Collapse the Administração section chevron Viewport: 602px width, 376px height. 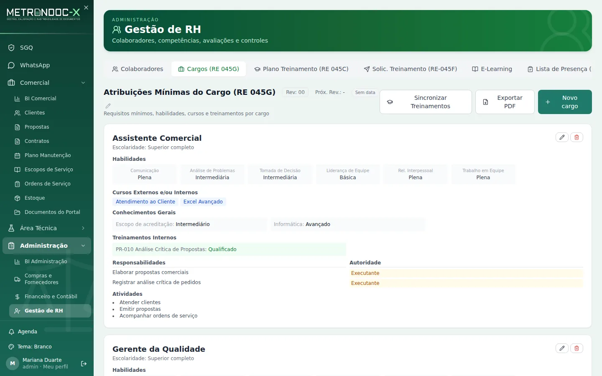coord(83,246)
